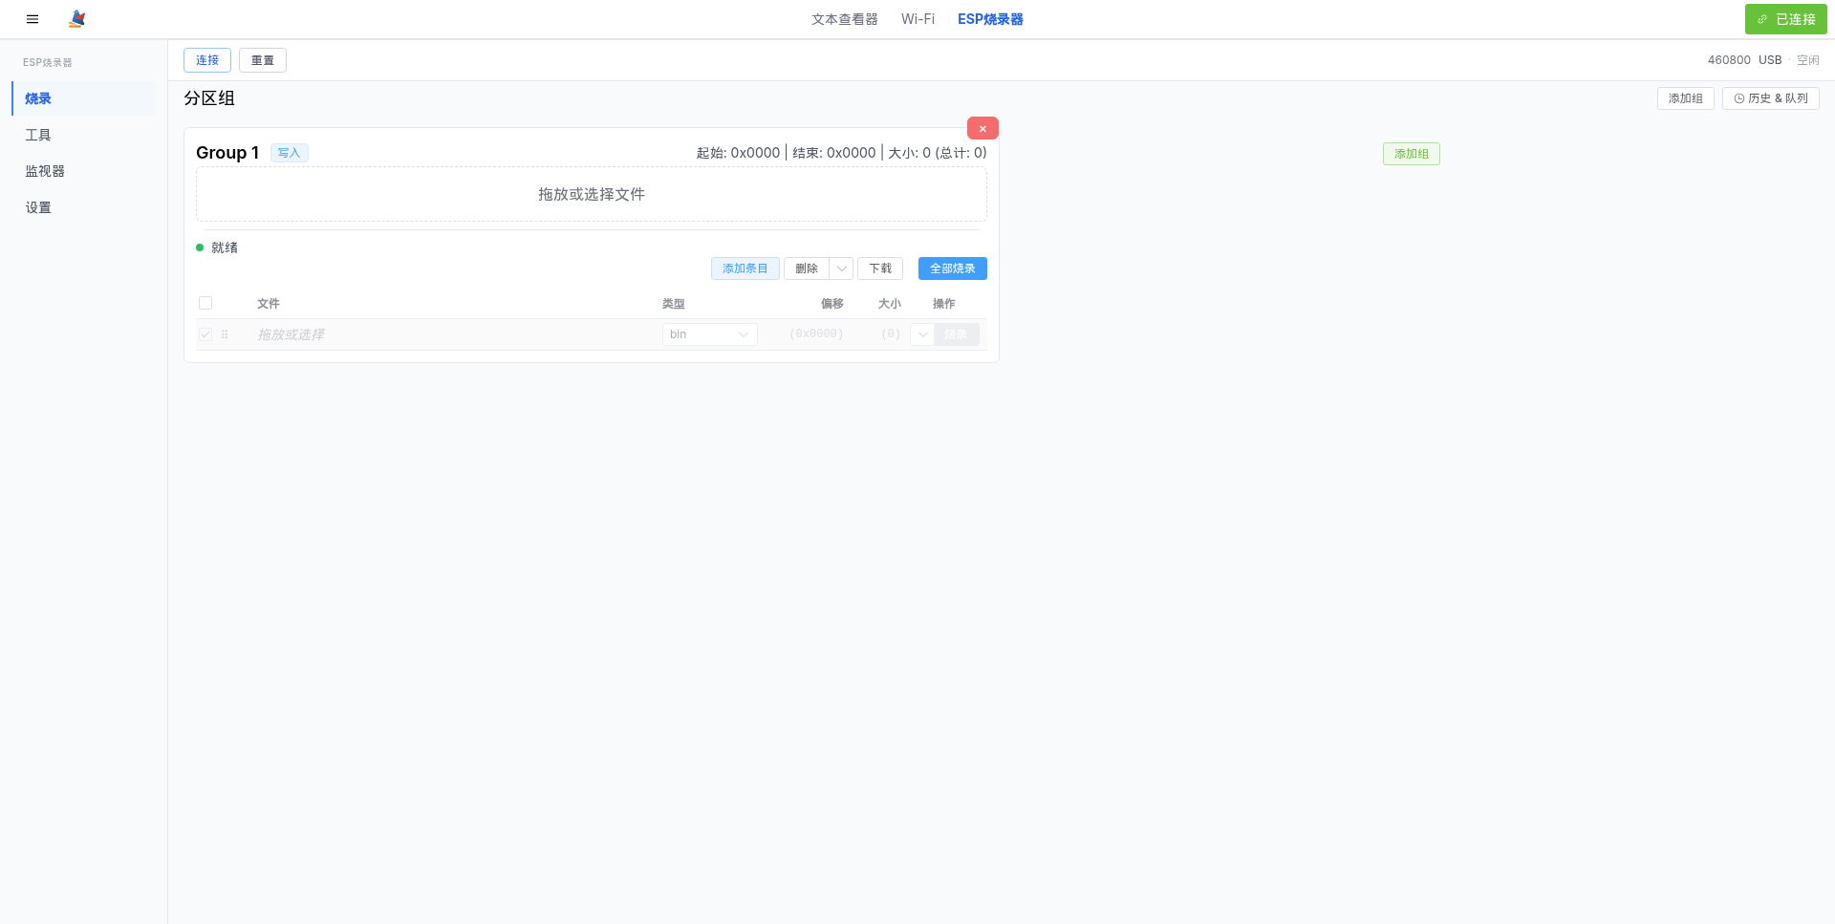Open the bin file type dropdown
Image resolution: width=1835 pixels, height=924 pixels.
tap(709, 334)
